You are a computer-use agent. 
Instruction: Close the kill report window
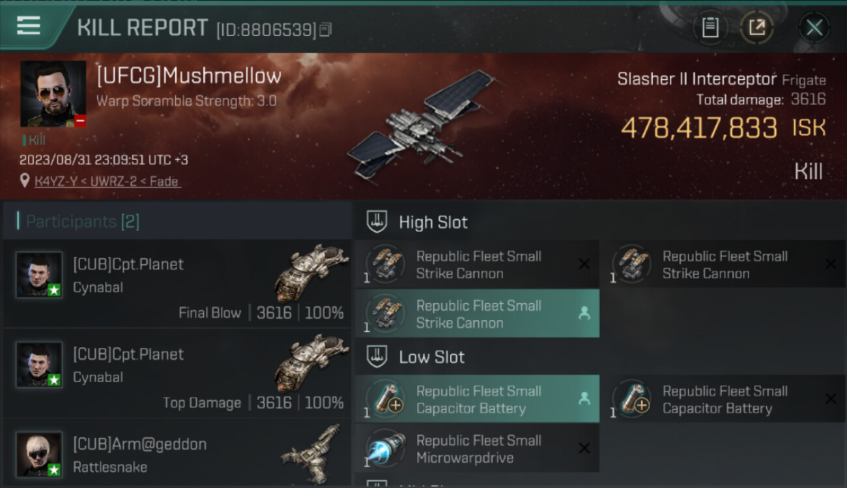pos(814,27)
